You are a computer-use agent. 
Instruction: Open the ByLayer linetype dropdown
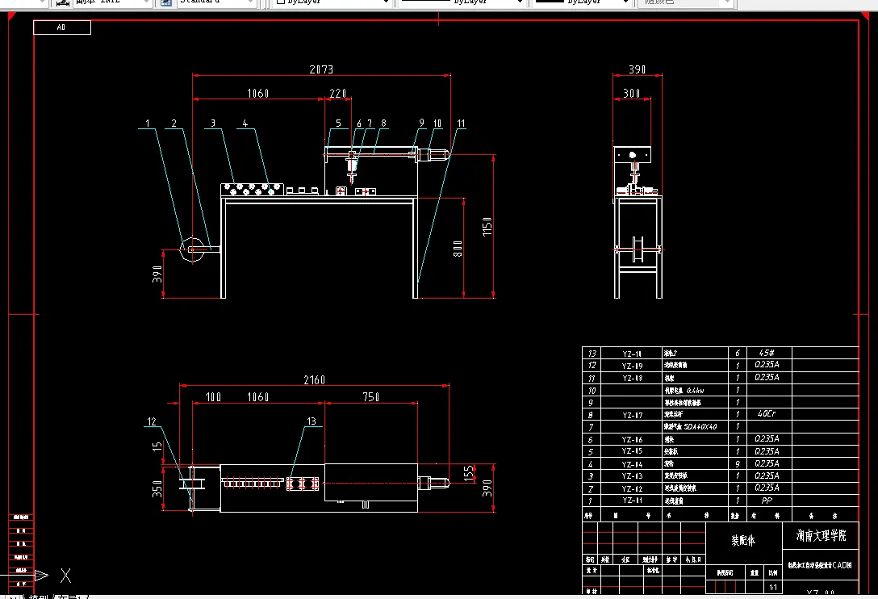(x=462, y=2)
